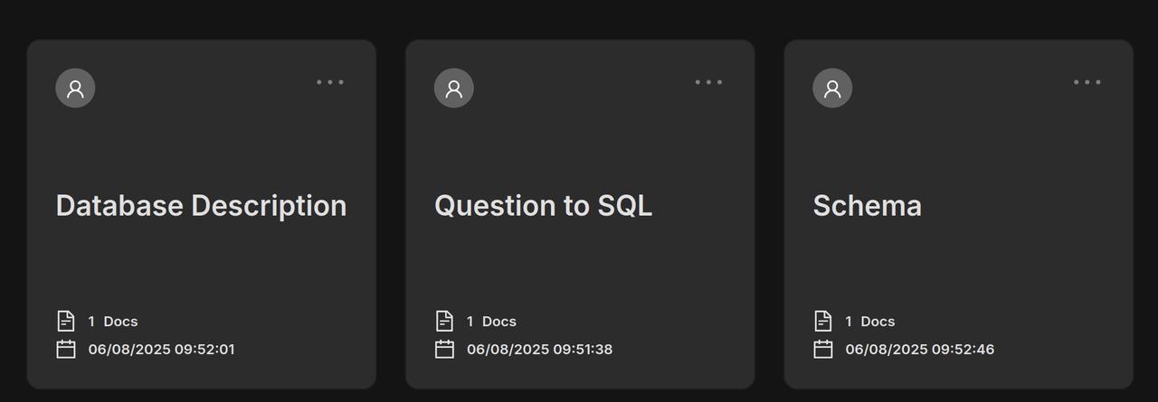Screen dimensions: 1158x402
Task: Open the Question to SQL knowledge base
Action: 543,206
